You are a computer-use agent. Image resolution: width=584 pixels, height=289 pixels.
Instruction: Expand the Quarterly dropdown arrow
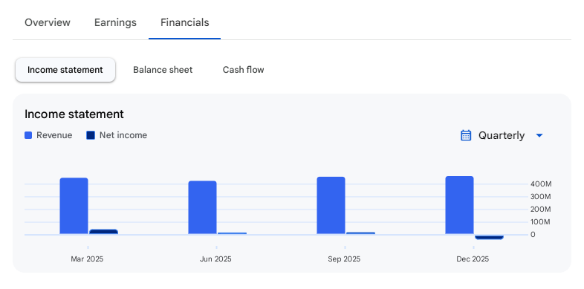[x=539, y=135]
